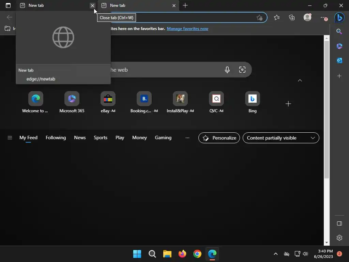This screenshot has width=349, height=262.
Task: Open Bing chat sidebar button
Action: click(x=339, y=18)
